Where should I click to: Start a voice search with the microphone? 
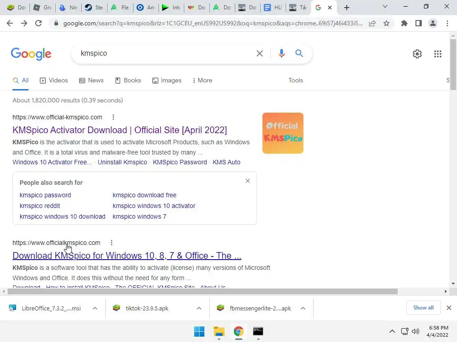[281, 53]
